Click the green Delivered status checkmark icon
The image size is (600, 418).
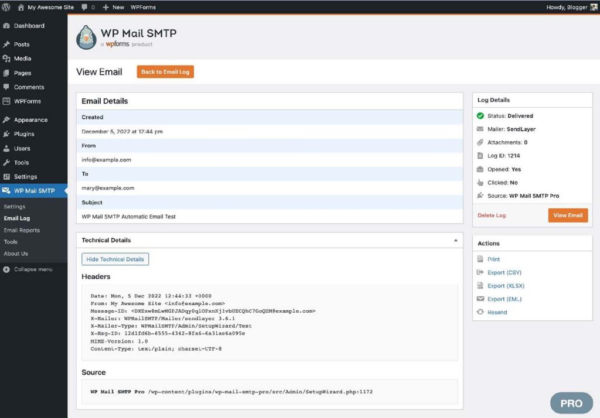point(480,116)
